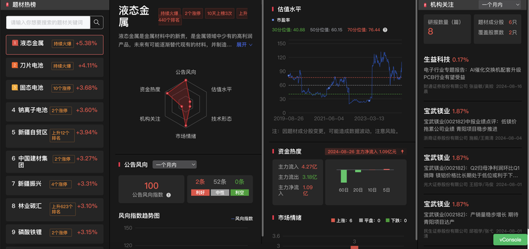This screenshot has height=249, width=529.
Task: Click the 70分位值 76.44 label
Action: click(x=363, y=30)
